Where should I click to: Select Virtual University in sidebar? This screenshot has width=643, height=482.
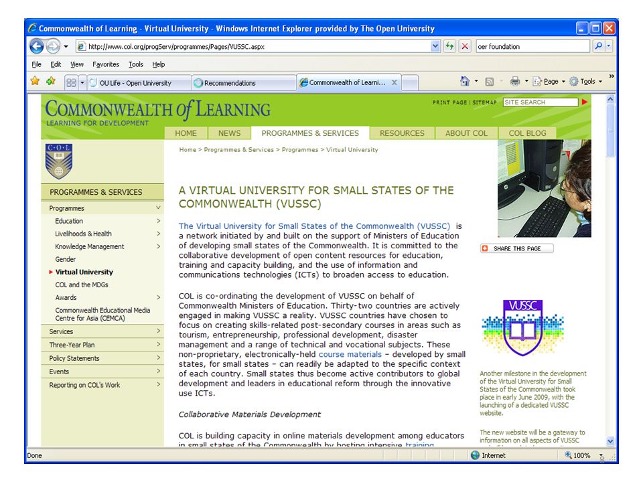[x=84, y=272]
